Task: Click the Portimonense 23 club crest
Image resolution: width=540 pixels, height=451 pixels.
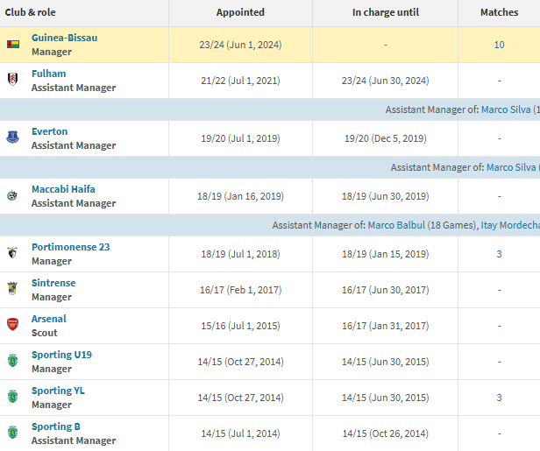Action: 12,253
